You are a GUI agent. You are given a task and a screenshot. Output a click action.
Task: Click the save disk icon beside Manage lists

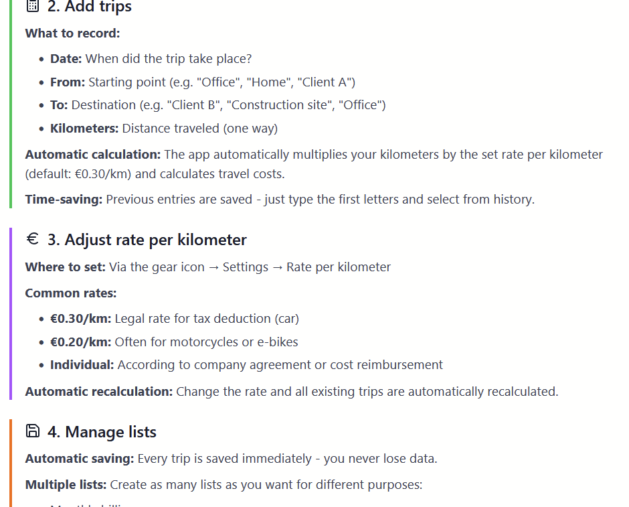32,431
